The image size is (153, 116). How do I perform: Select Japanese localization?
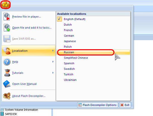click(x=93, y=41)
